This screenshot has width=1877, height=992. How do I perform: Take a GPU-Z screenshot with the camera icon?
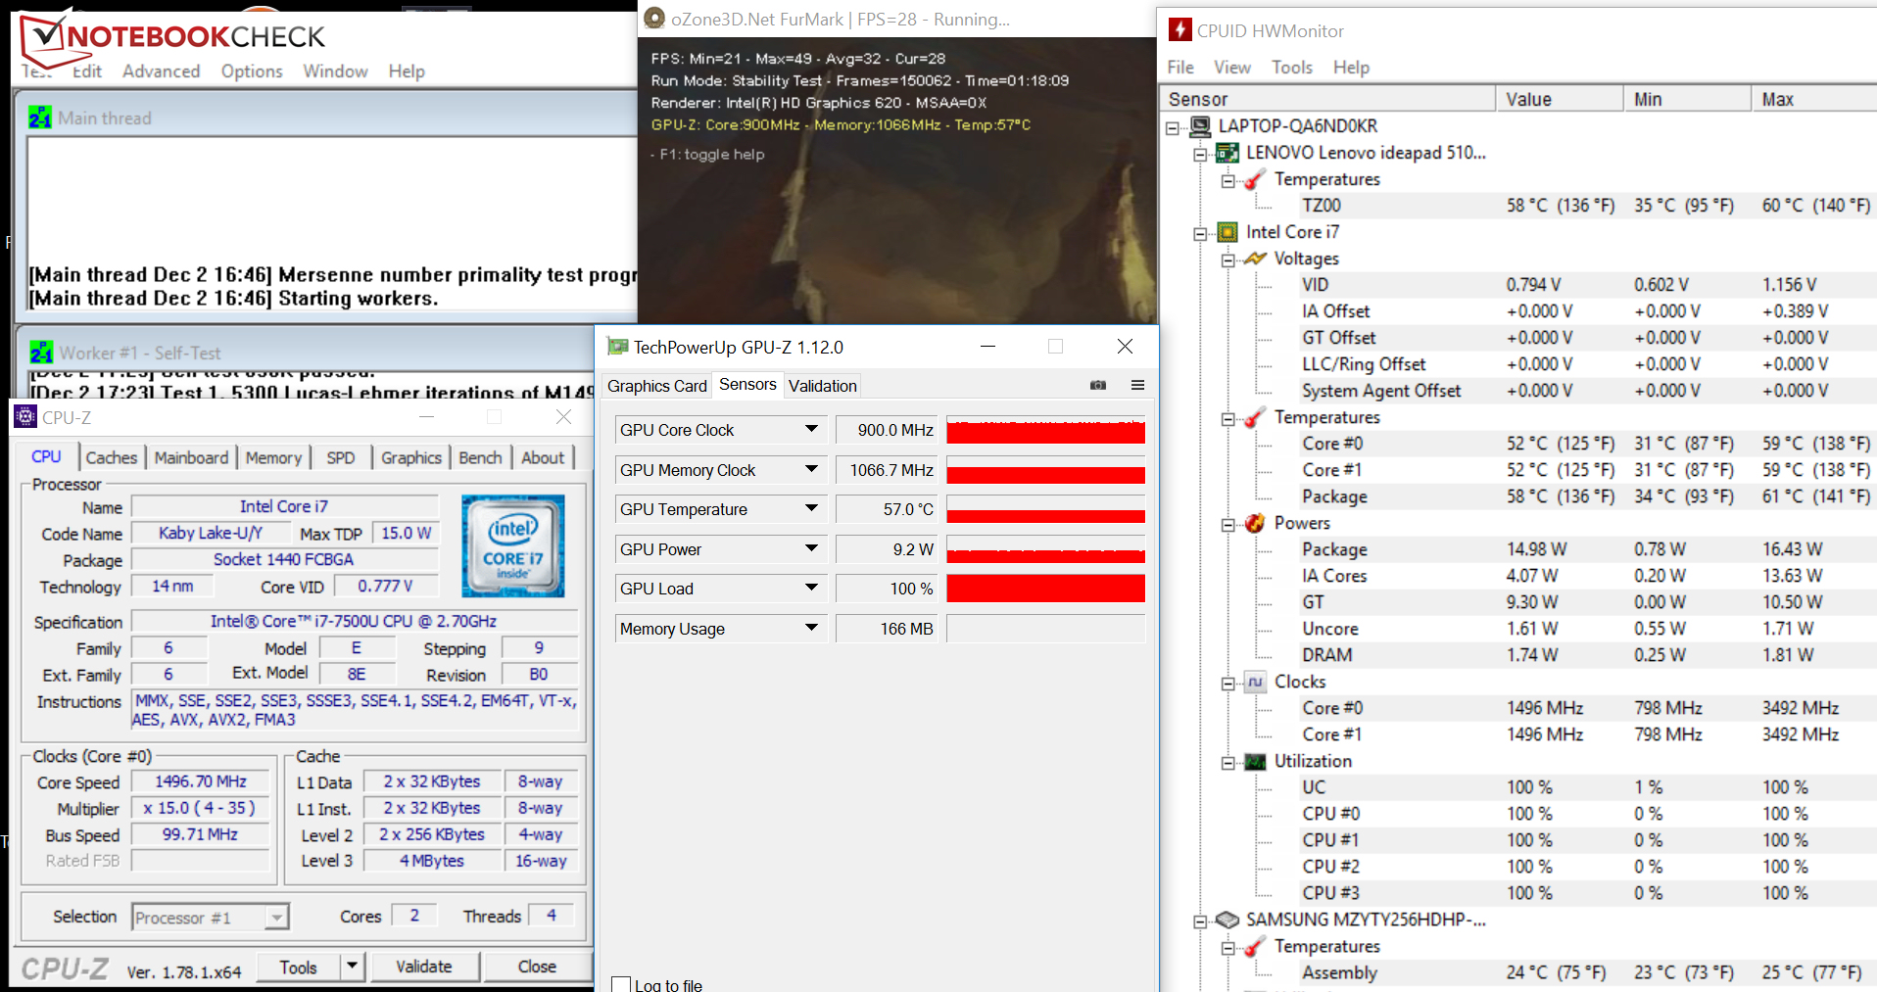tap(1098, 385)
